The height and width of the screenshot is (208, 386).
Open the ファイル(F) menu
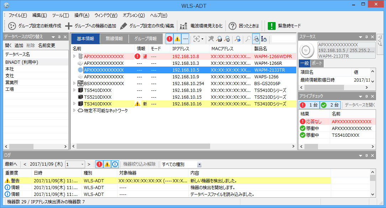(18, 15)
